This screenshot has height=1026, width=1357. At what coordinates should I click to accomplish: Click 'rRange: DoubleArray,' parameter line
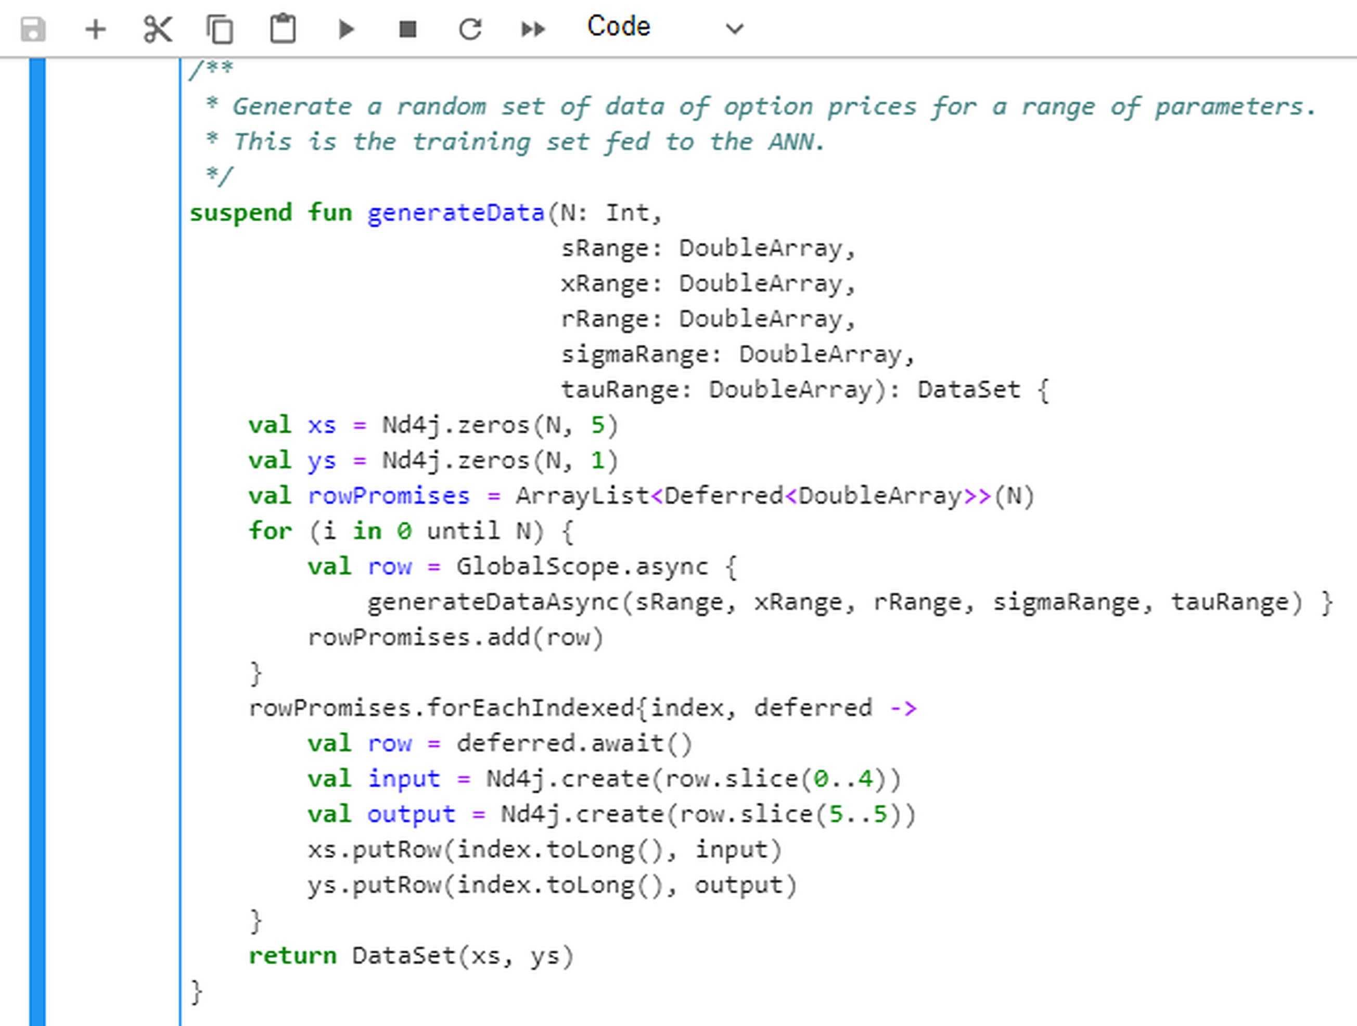pos(708,319)
